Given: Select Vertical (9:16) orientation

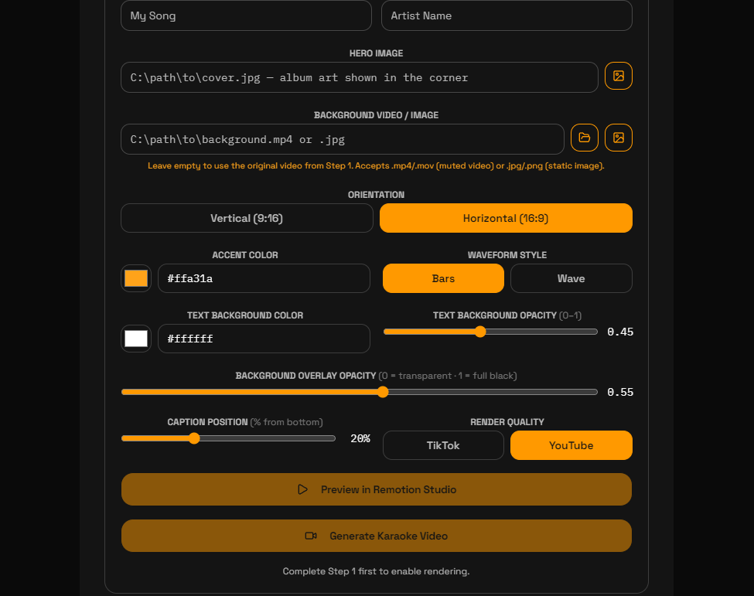Looking at the screenshot, I should (x=247, y=218).
